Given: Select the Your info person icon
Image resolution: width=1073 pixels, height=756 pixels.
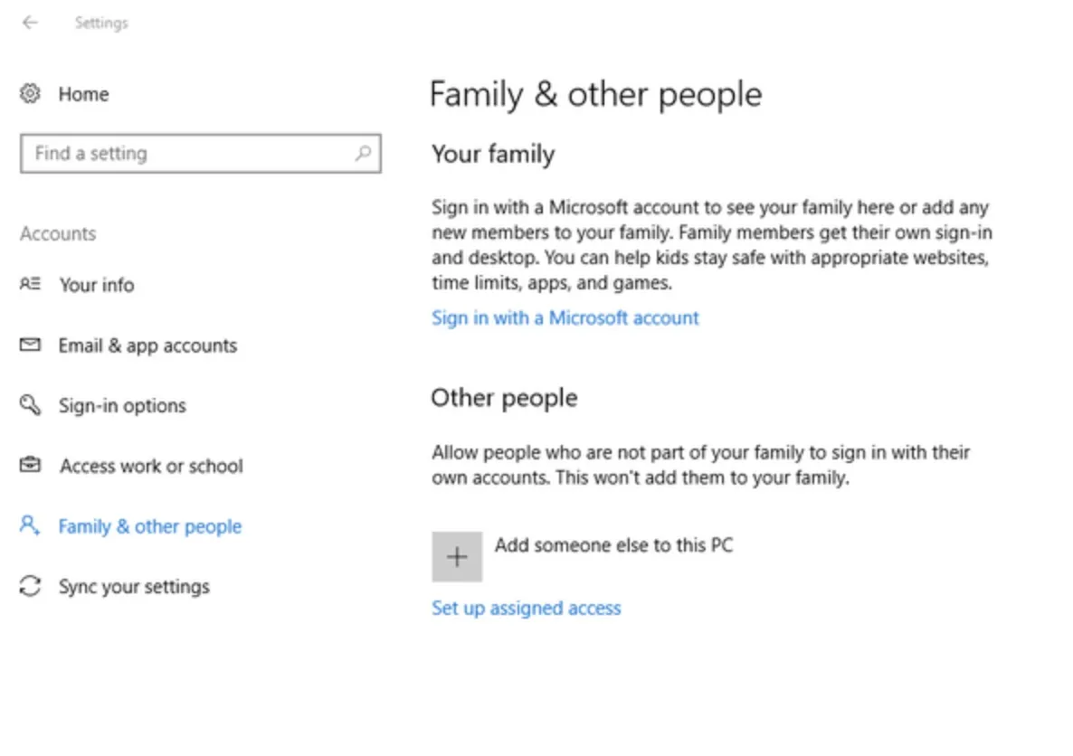Looking at the screenshot, I should pyautogui.click(x=30, y=285).
